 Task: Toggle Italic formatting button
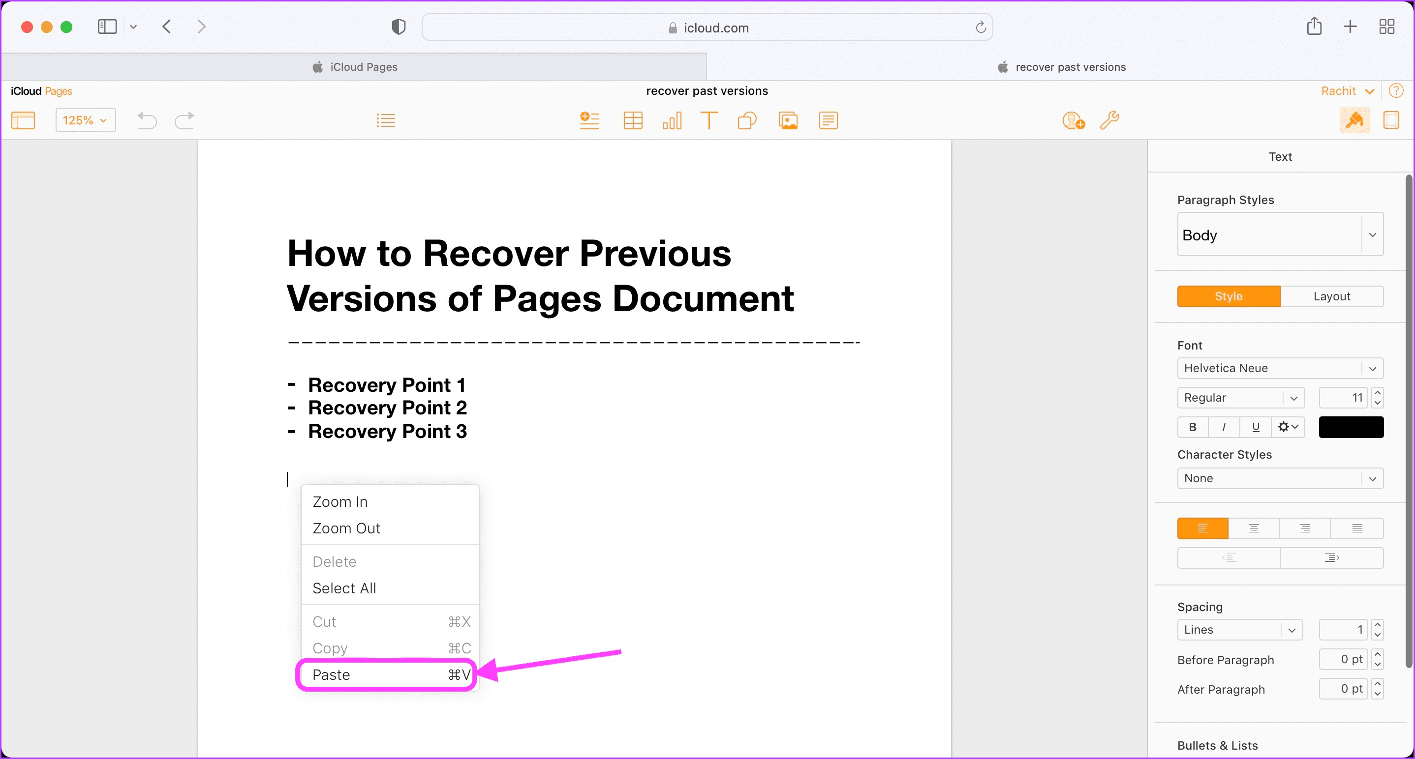(x=1224, y=426)
